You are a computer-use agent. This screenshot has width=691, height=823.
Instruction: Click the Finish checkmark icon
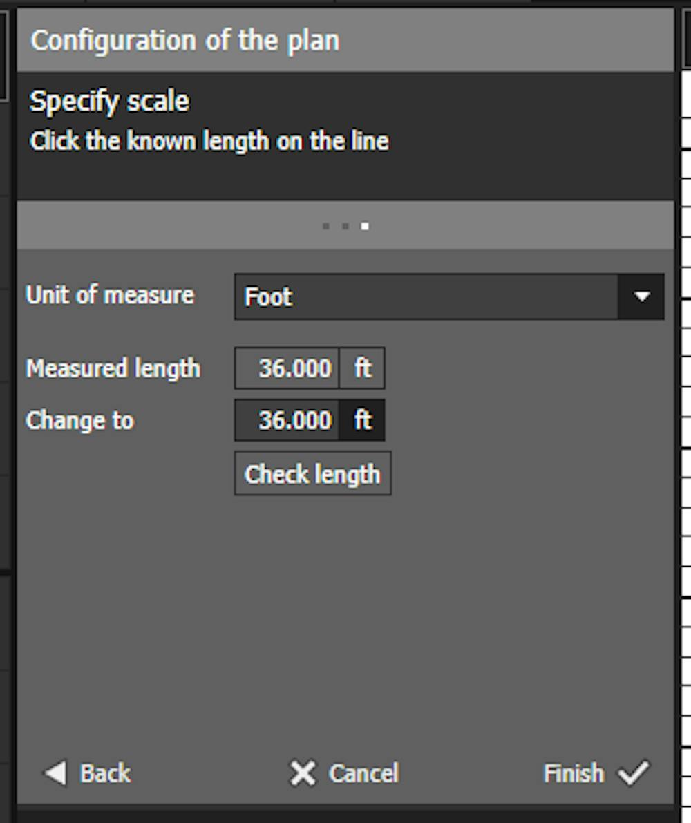634,774
